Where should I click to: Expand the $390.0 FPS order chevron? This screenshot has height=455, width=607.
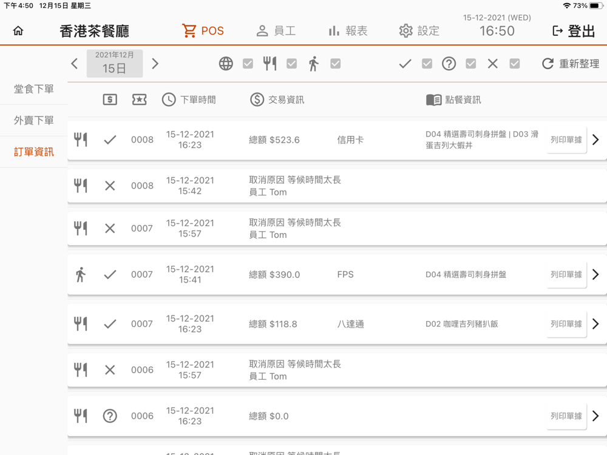(x=596, y=274)
